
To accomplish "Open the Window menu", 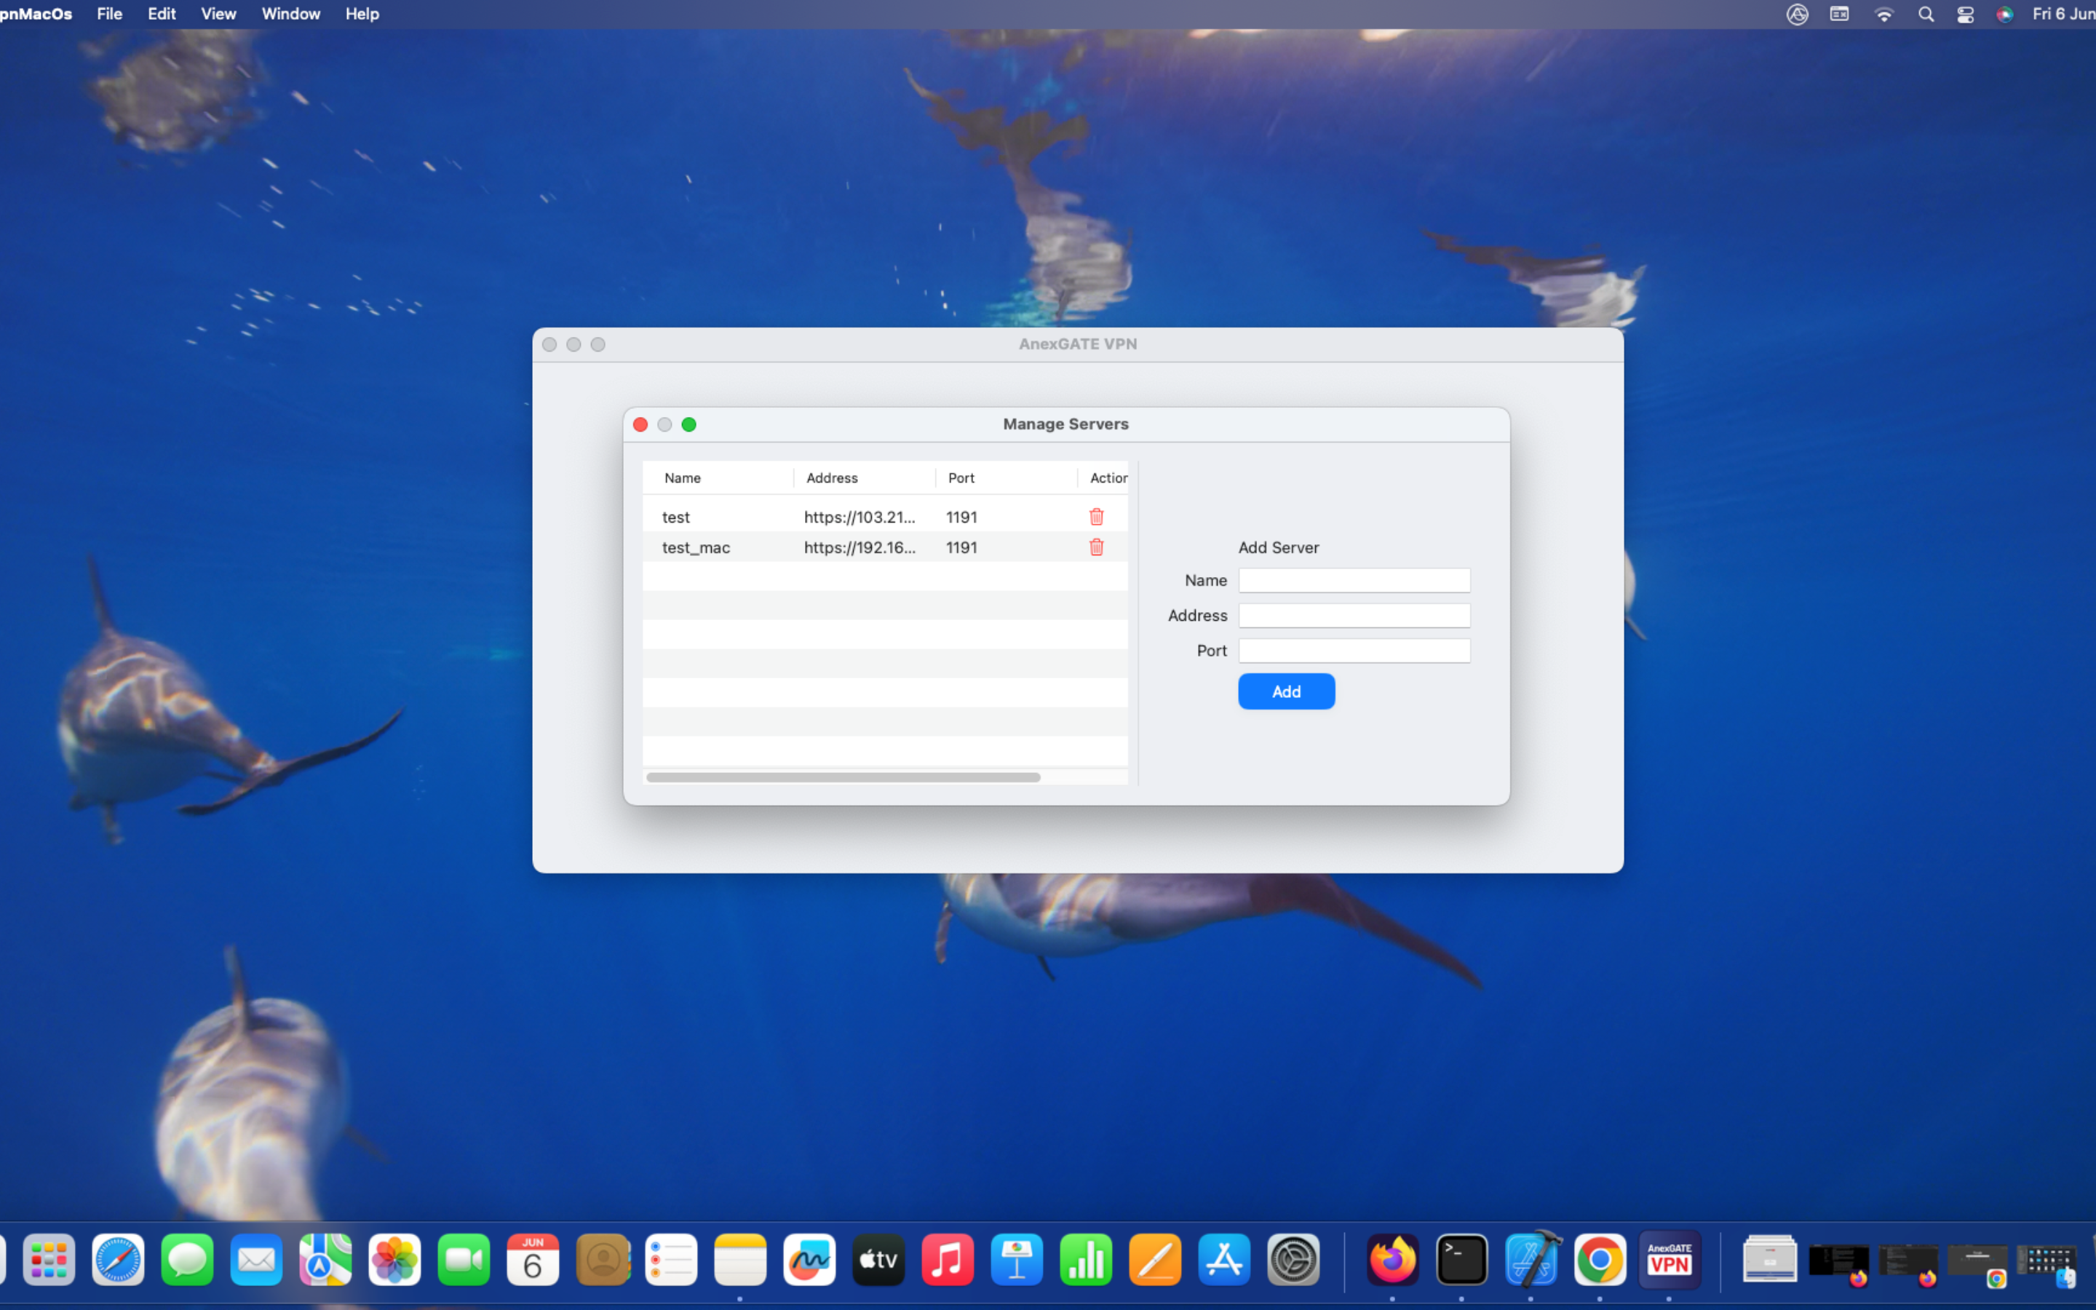I will click(291, 14).
